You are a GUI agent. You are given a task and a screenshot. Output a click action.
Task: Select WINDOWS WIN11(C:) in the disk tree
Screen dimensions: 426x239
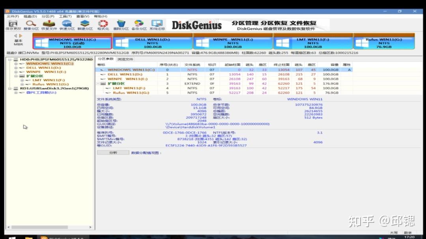pos(50,64)
